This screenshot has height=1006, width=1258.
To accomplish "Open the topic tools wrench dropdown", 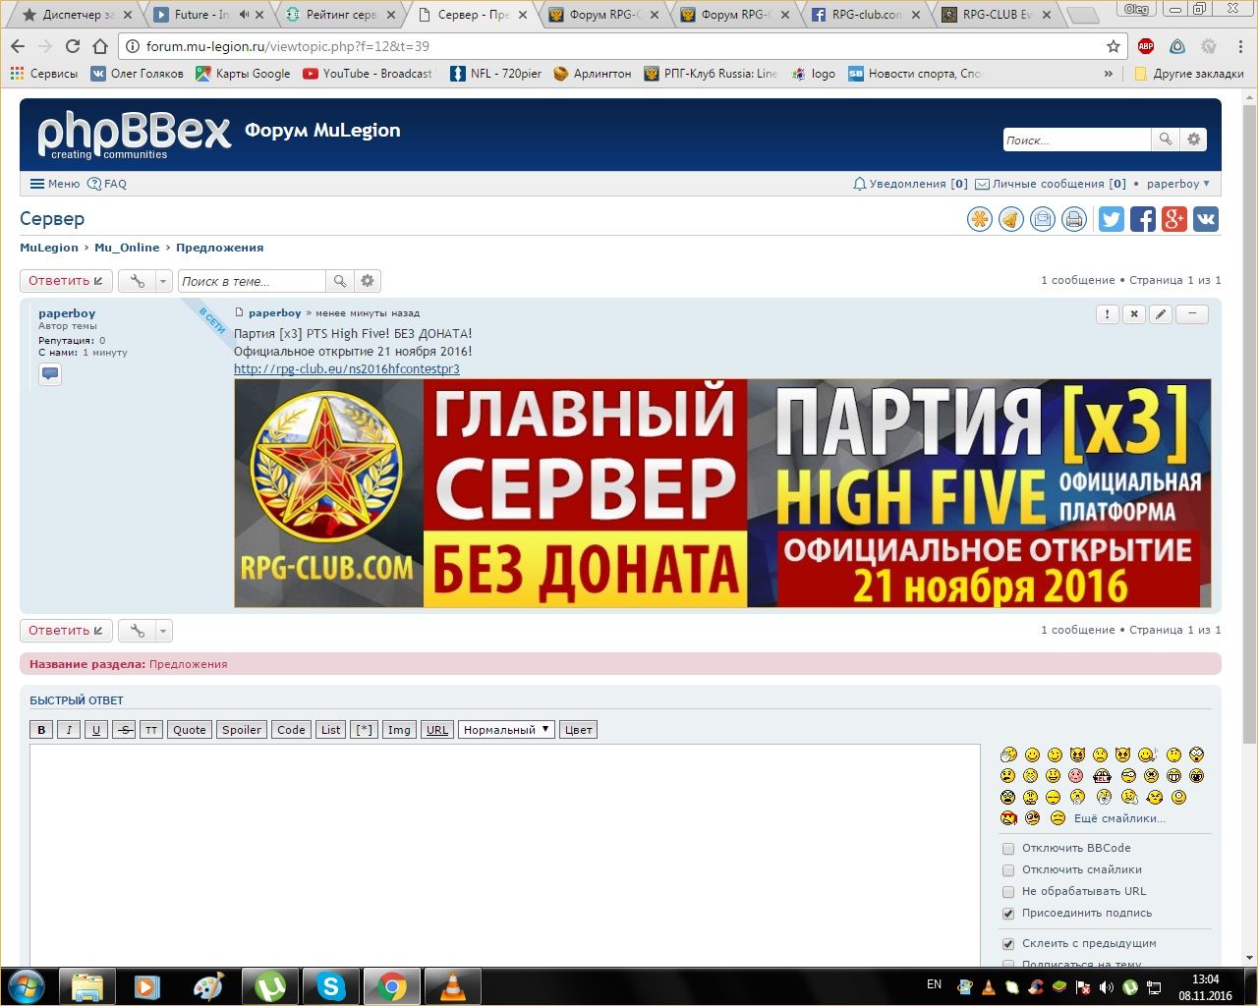I will point(144,281).
